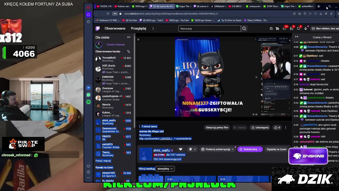
Task: Open the 0:30 clip thumbnail
Action: coord(190,179)
